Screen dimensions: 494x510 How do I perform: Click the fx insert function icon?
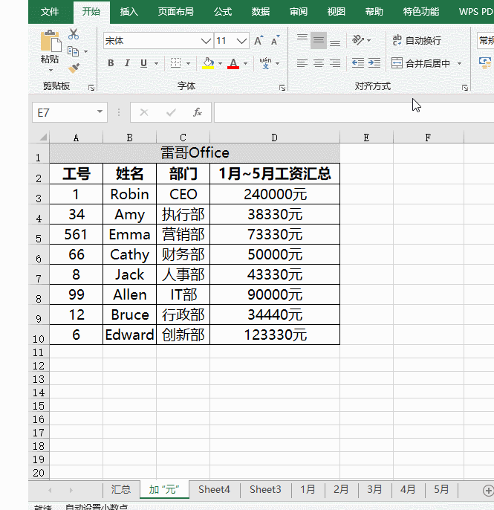[x=198, y=112]
